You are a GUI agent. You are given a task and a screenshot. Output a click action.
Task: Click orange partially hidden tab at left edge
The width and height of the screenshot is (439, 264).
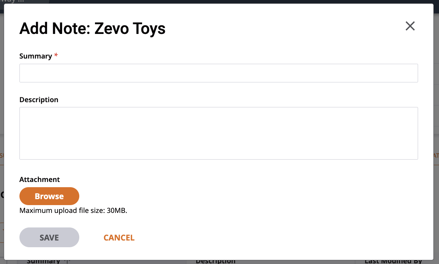pyautogui.click(x=1, y=155)
